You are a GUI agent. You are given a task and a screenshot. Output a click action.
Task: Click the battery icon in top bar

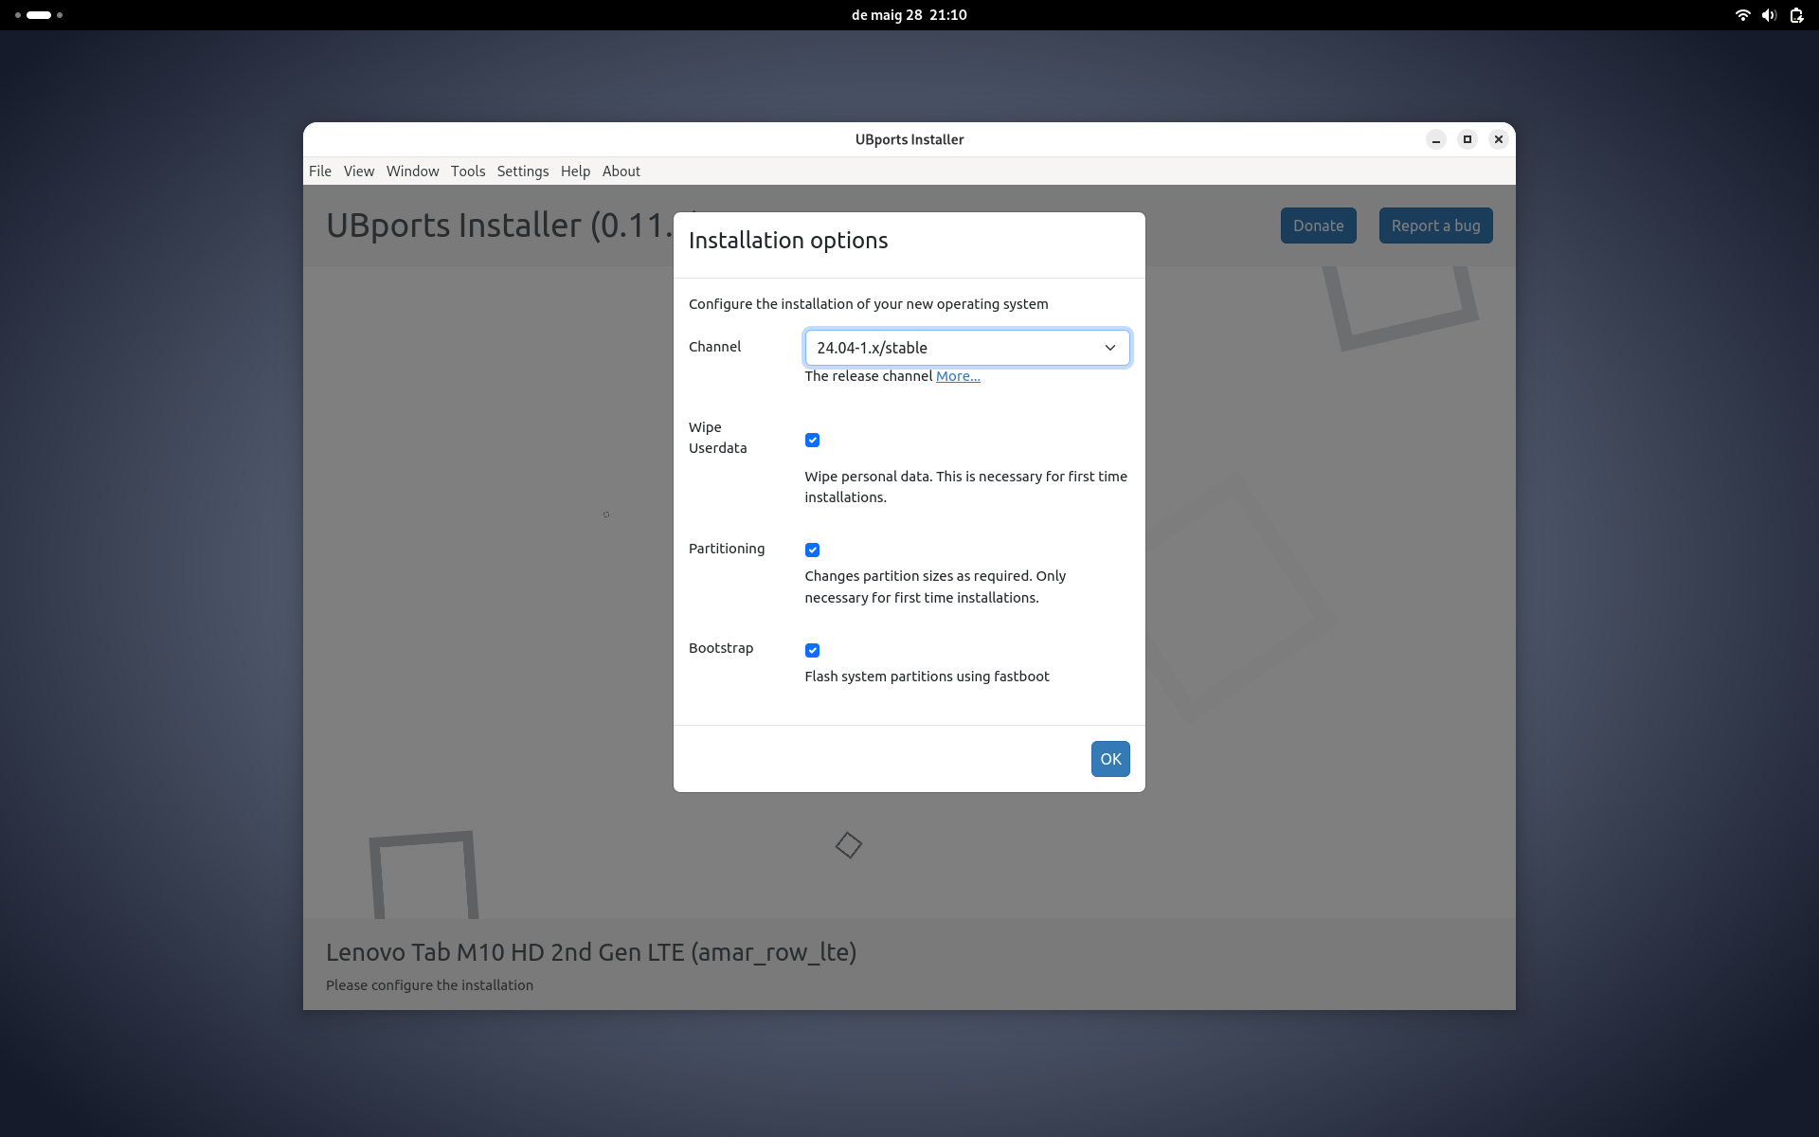click(x=1796, y=15)
